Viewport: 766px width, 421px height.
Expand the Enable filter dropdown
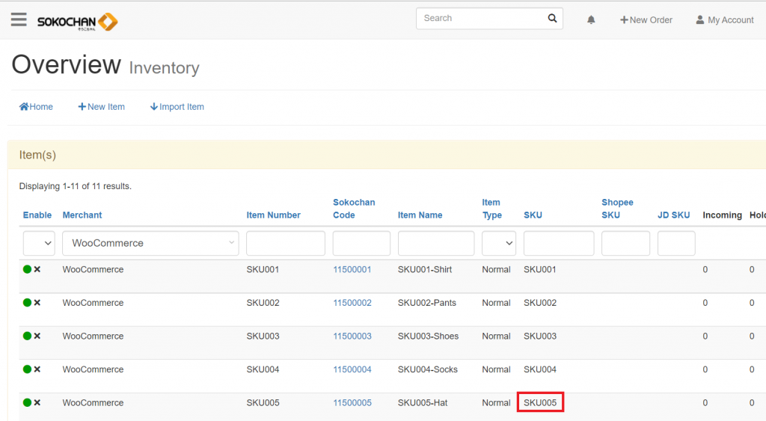pyautogui.click(x=39, y=243)
